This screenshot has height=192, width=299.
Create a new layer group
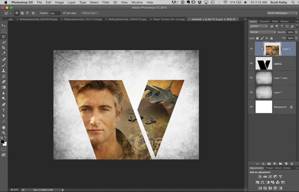click(x=280, y=164)
